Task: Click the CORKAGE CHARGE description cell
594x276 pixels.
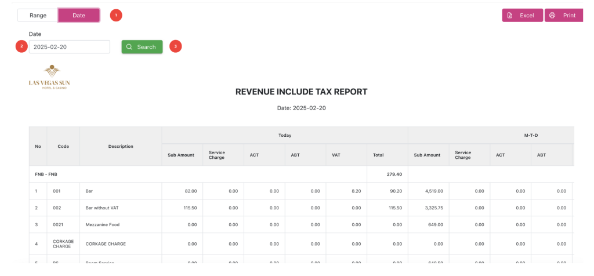Action: [106, 244]
